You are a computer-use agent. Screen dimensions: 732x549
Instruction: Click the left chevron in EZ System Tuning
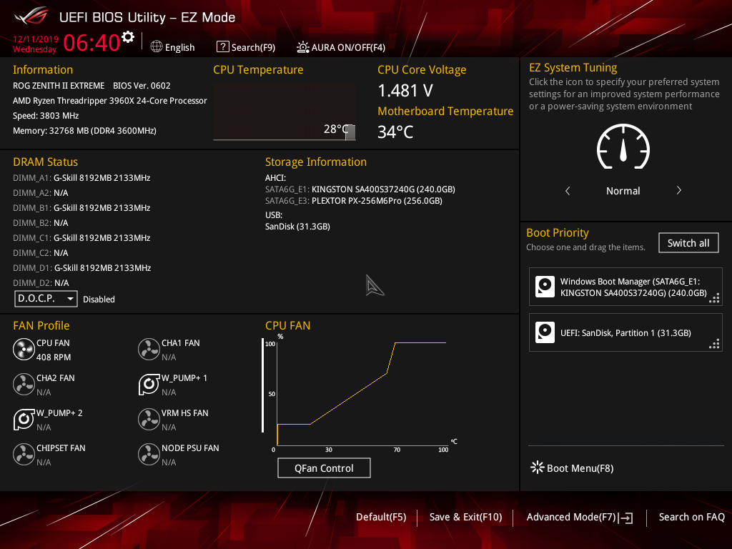[567, 190]
